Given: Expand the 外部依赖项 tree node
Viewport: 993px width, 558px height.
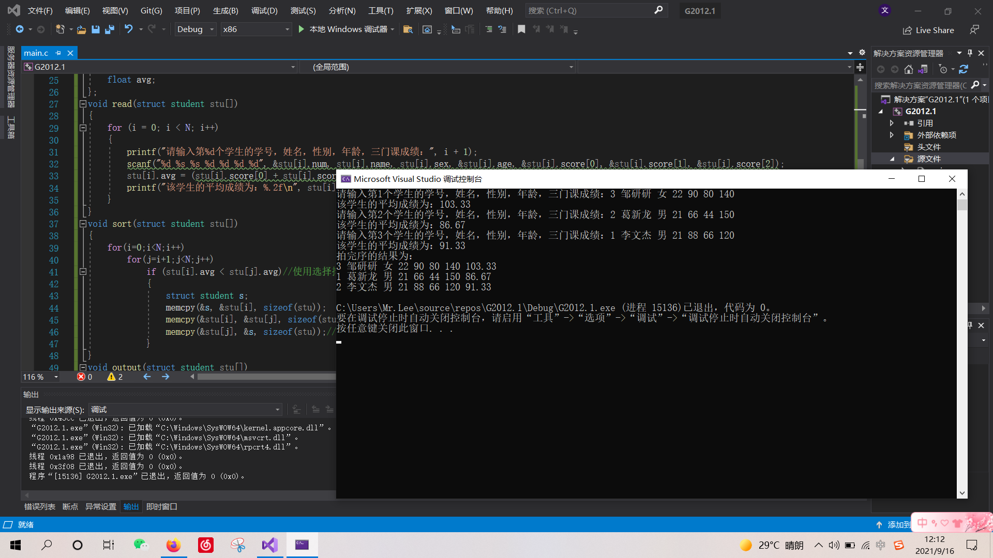Looking at the screenshot, I should [892, 135].
